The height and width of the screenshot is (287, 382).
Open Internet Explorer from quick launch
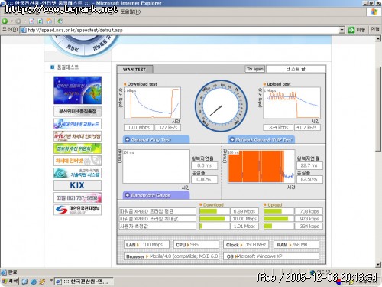coord(34,282)
